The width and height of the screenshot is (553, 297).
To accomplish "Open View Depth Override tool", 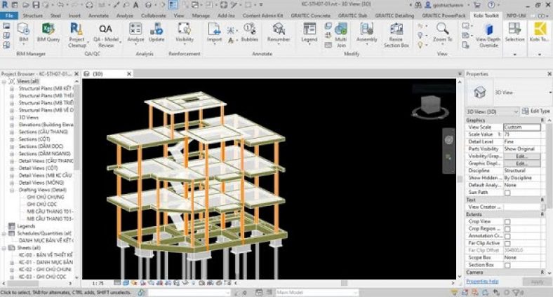I will click(488, 34).
